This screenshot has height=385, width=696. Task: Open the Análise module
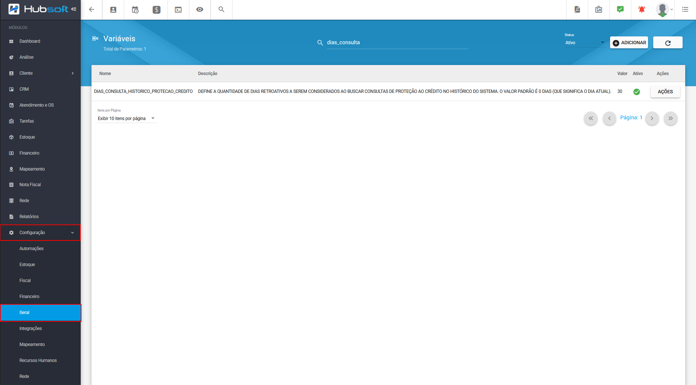pos(40,57)
